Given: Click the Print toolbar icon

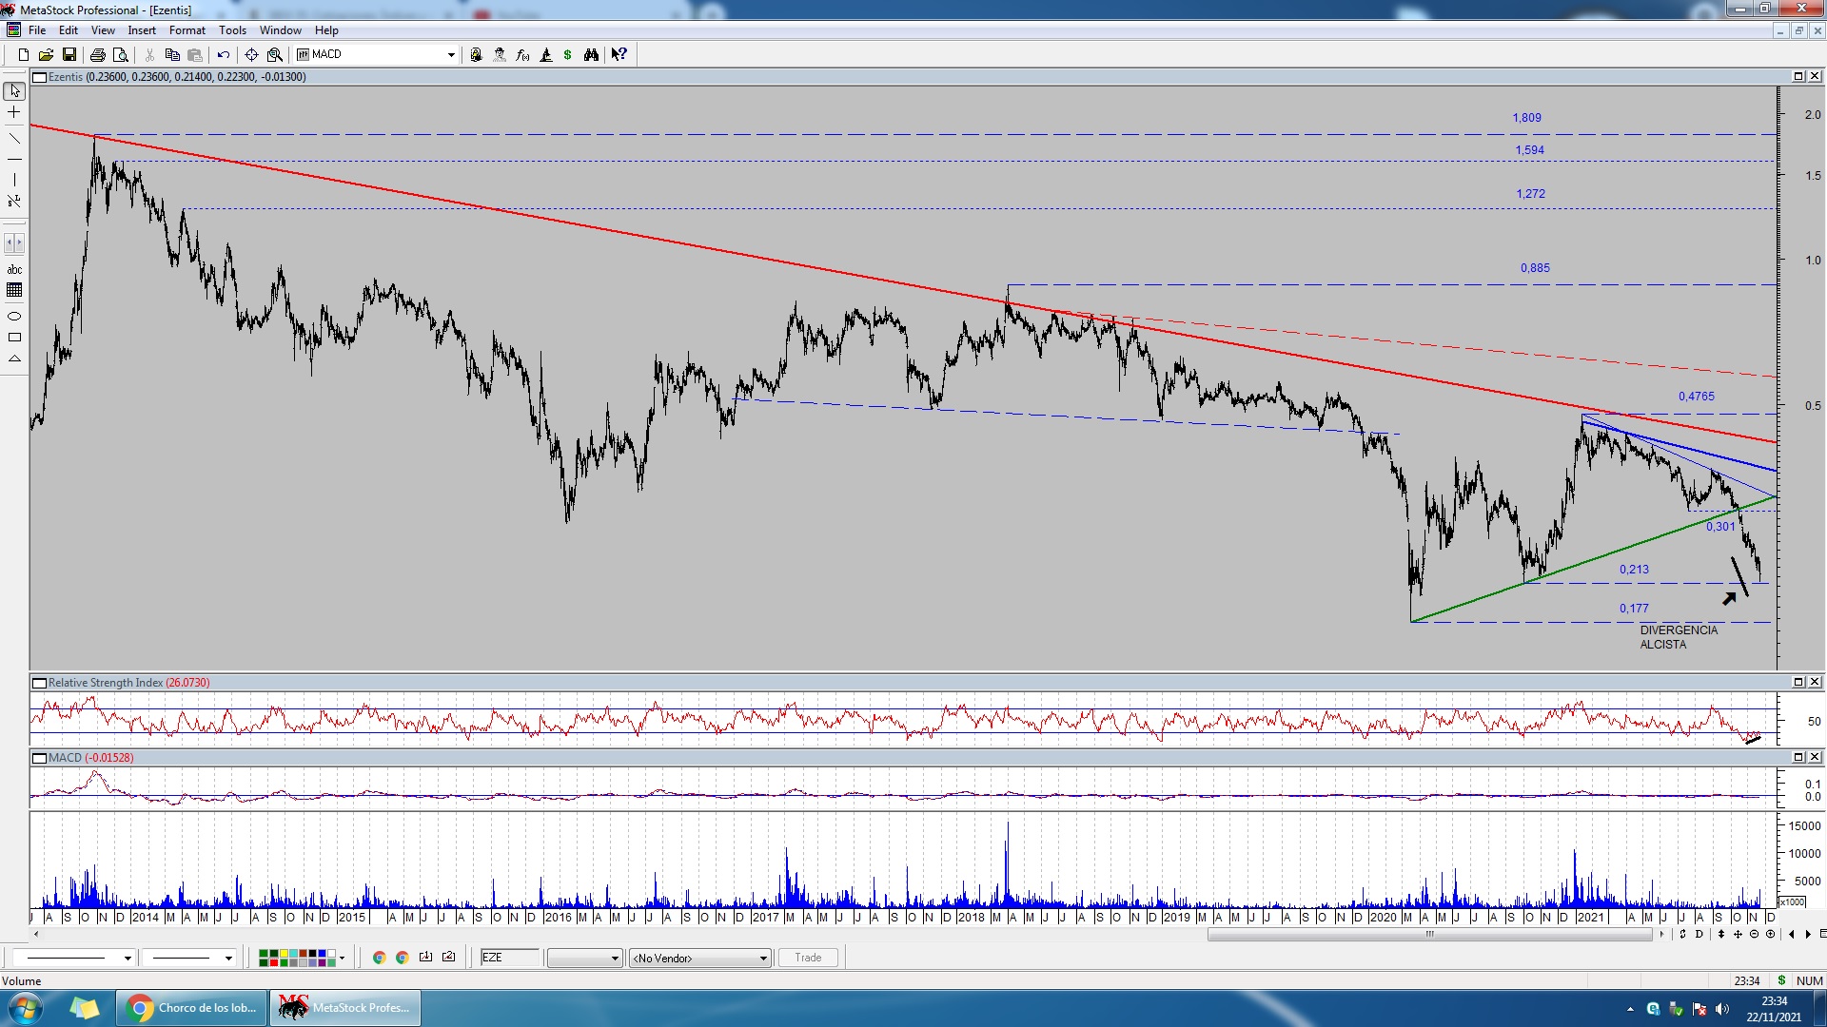Looking at the screenshot, I should 97,55.
